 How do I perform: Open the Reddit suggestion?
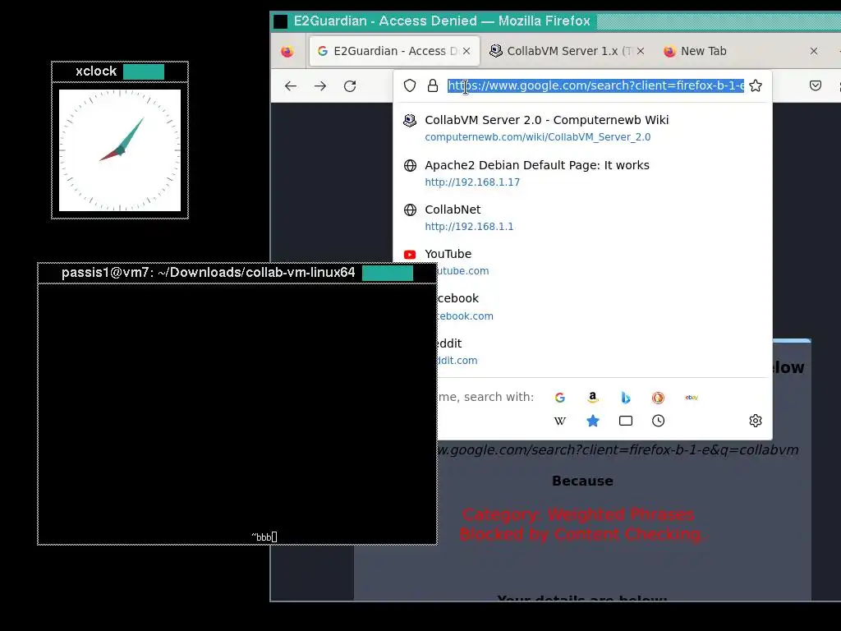point(603,352)
